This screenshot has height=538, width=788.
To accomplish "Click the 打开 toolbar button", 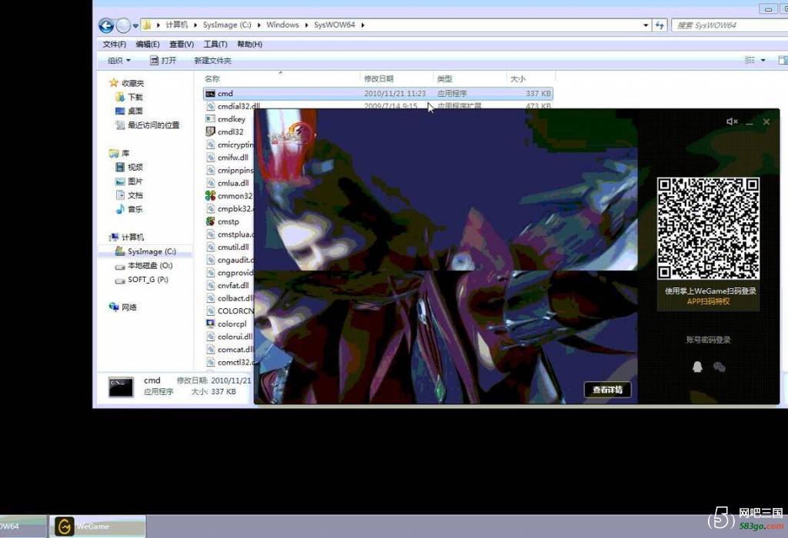I will pyautogui.click(x=163, y=60).
